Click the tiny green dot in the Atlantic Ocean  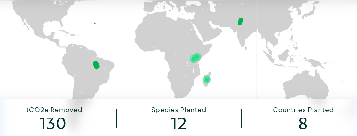tap(95, 23)
